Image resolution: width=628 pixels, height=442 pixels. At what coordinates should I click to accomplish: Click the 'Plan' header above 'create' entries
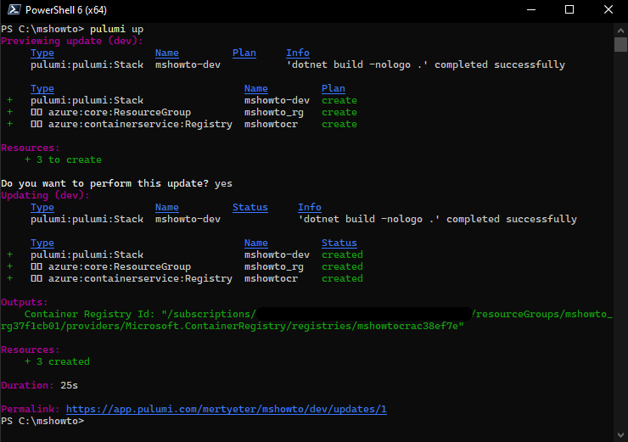pos(334,88)
